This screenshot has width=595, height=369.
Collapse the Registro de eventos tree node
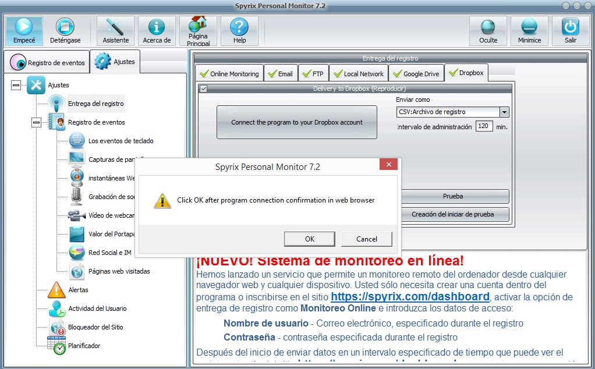36,122
